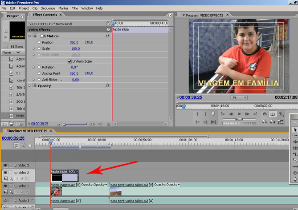The height and width of the screenshot is (210, 298).
Task: Click the Safe Margins button in Program monitor
Action: (273, 114)
